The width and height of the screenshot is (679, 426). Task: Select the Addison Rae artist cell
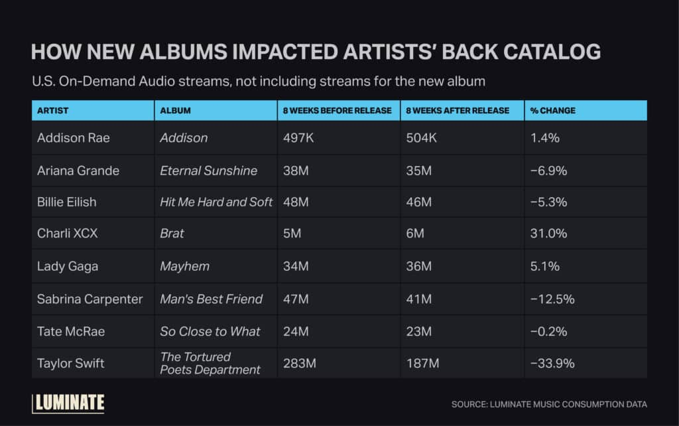73,138
